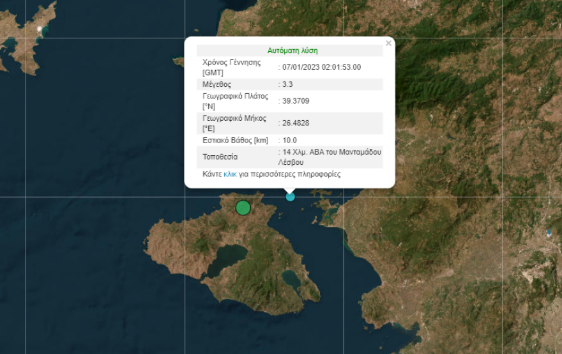Viewport: 562px width, 354px height.
Task: Select the 'Μέγεθος' label
Action: point(217,84)
